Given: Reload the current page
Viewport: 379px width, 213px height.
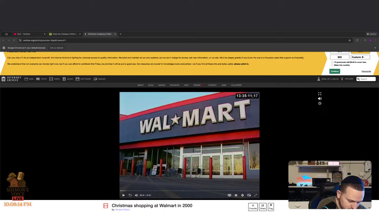Looking at the screenshot, I should pos(14,41).
